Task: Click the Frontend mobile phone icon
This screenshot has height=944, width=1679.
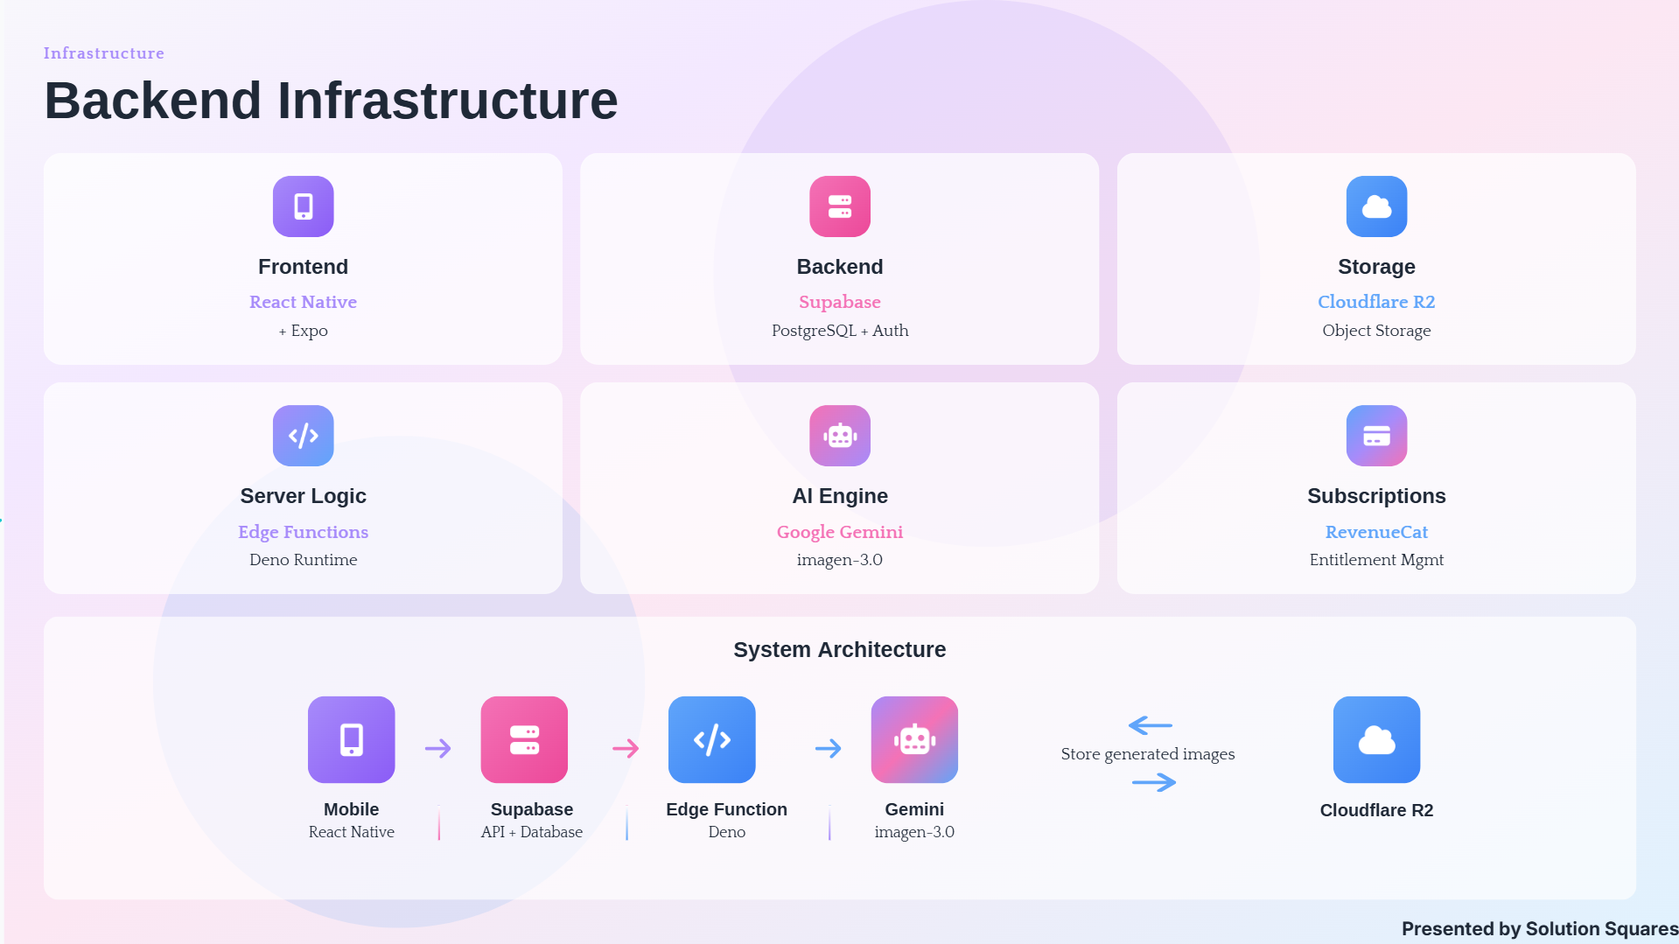Action: click(x=303, y=206)
